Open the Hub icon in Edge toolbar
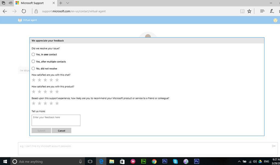Viewport: 280px width, 165px height. 262,11
